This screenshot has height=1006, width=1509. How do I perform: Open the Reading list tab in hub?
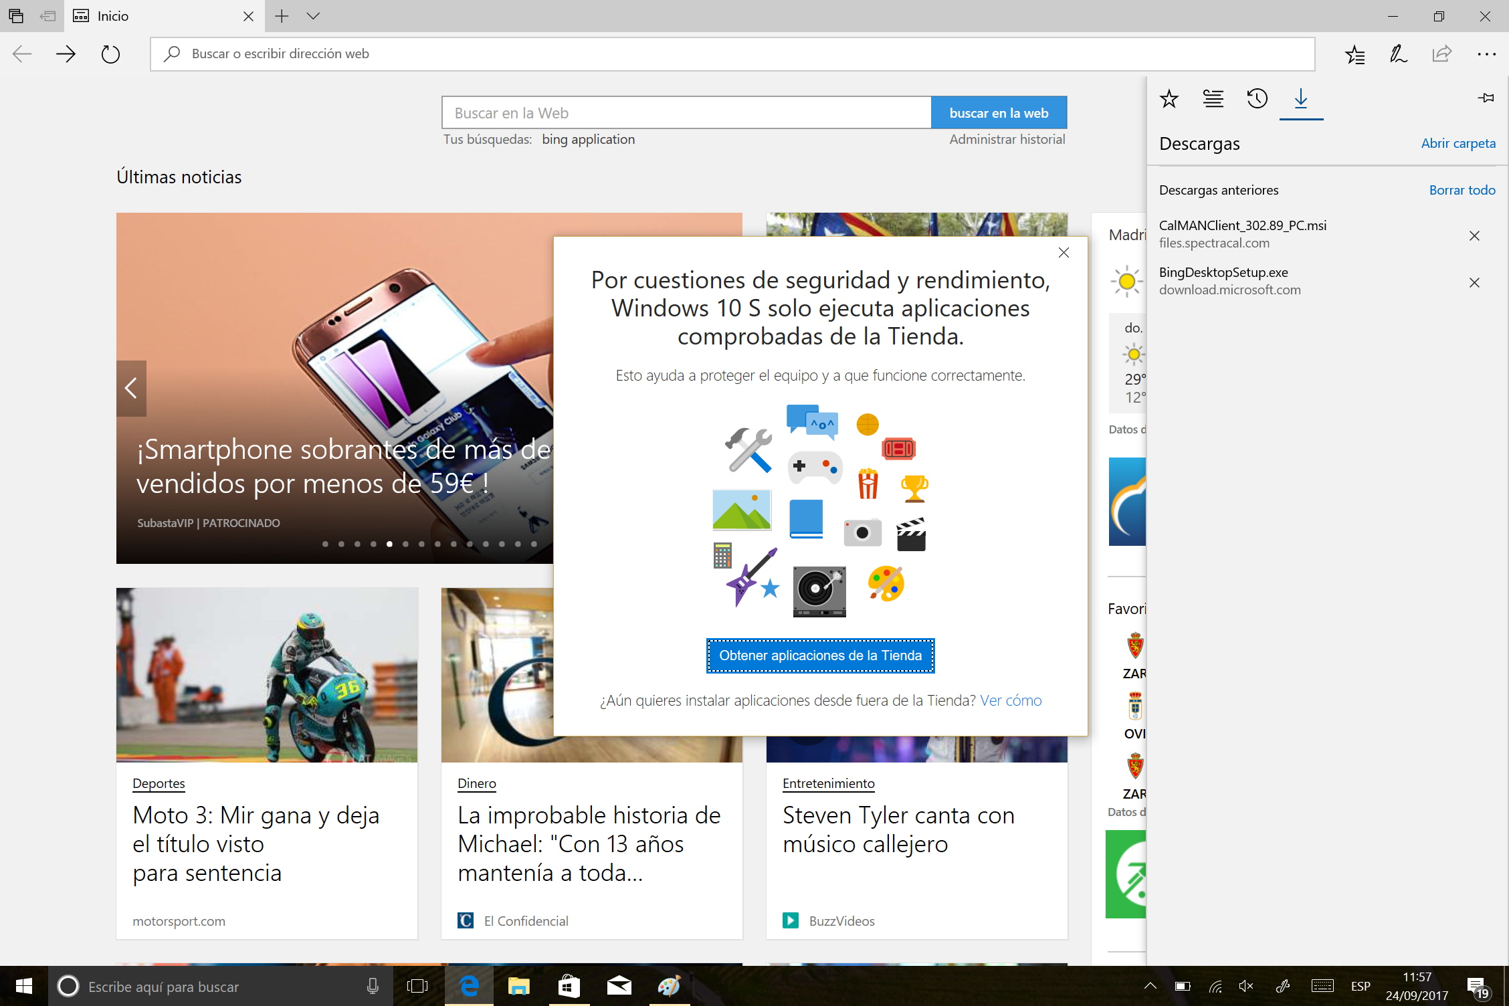coord(1213,99)
